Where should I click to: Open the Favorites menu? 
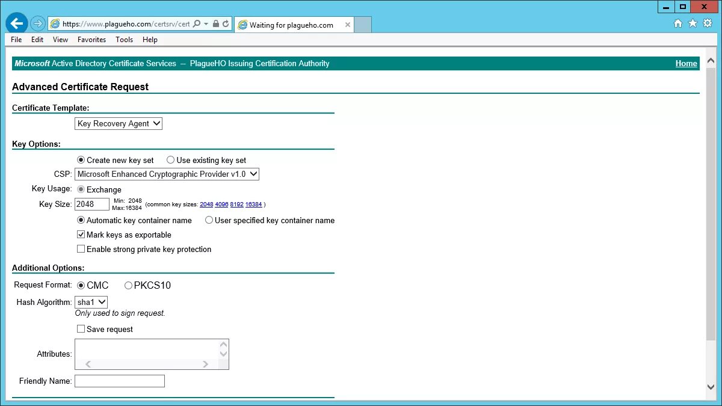pyautogui.click(x=91, y=40)
